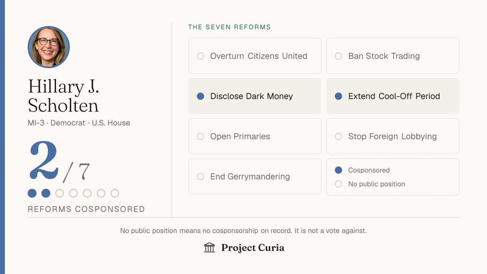This screenshot has width=487, height=274.
Task: Click the Project Curia name text
Action: (x=253, y=248)
